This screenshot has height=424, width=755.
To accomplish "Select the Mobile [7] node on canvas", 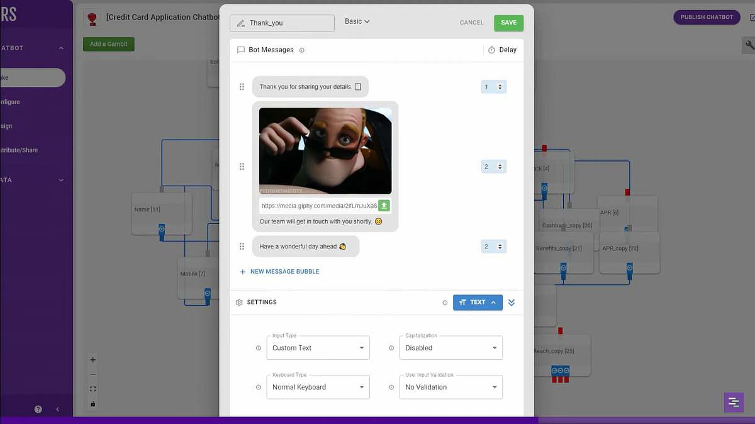I will point(198,277).
